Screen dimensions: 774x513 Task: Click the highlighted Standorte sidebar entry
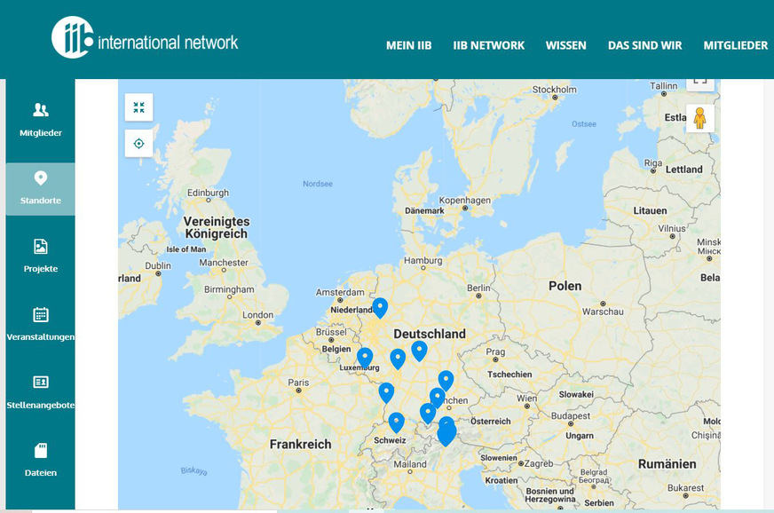40,188
